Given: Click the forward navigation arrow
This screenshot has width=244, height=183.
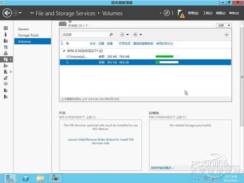Looking at the screenshot, I should 15,13.
